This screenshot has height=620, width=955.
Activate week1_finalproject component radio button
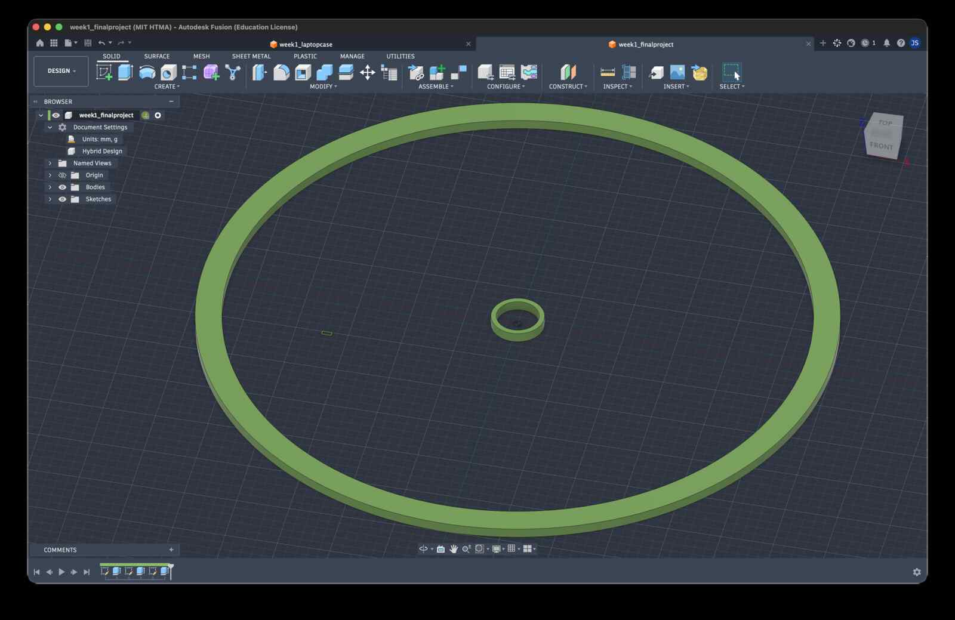pyautogui.click(x=158, y=115)
